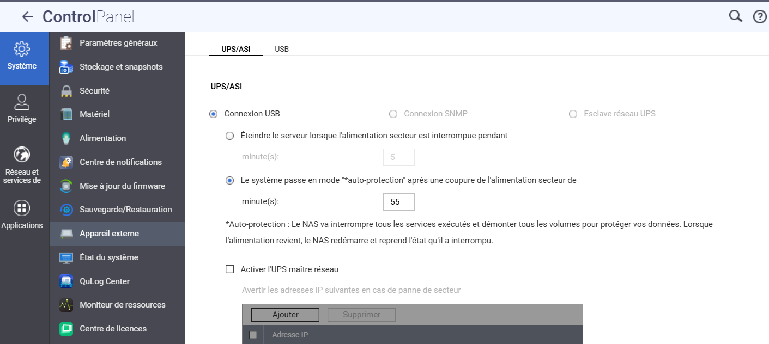
Task: Open QuLog Center menu entry
Action: point(118,281)
